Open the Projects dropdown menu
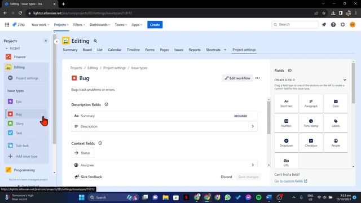The width and height of the screenshot is (361, 203). (61, 25)
